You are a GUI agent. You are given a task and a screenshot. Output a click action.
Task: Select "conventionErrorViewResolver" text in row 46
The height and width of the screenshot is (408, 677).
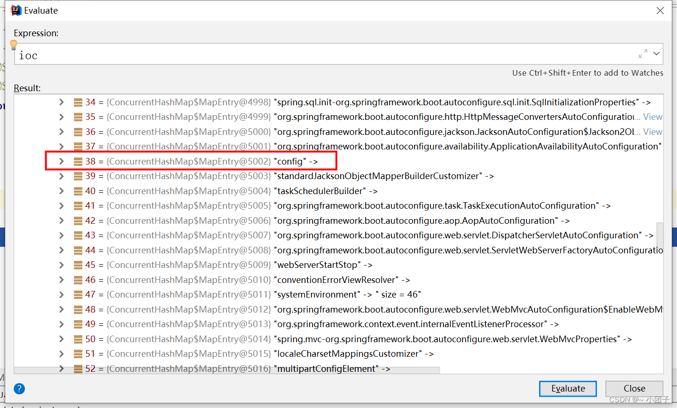[336, 280]
